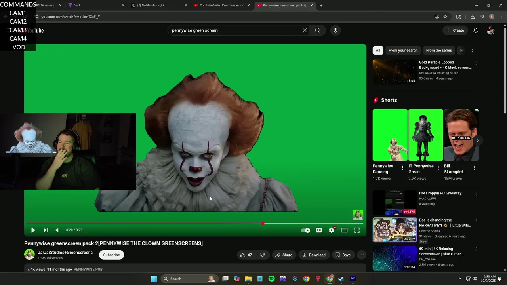Open Dee is changing the NARRATIVE video

pyautogui.click(x=395, y=230)
